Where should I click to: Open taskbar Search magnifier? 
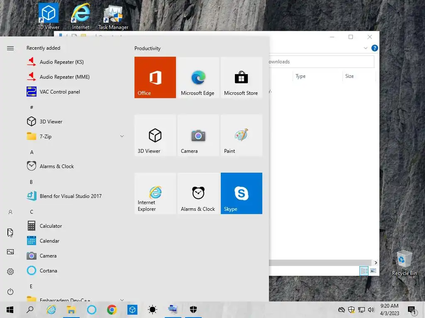(30, 310)
